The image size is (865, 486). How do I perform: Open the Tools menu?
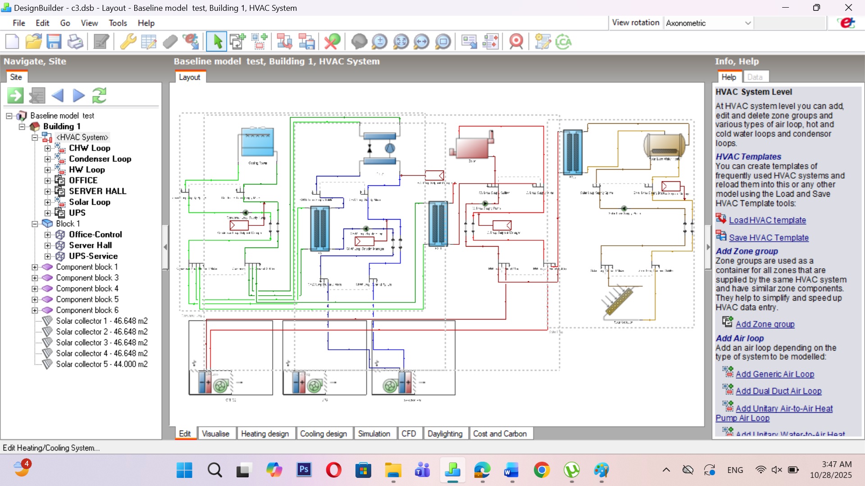point(118,23)
